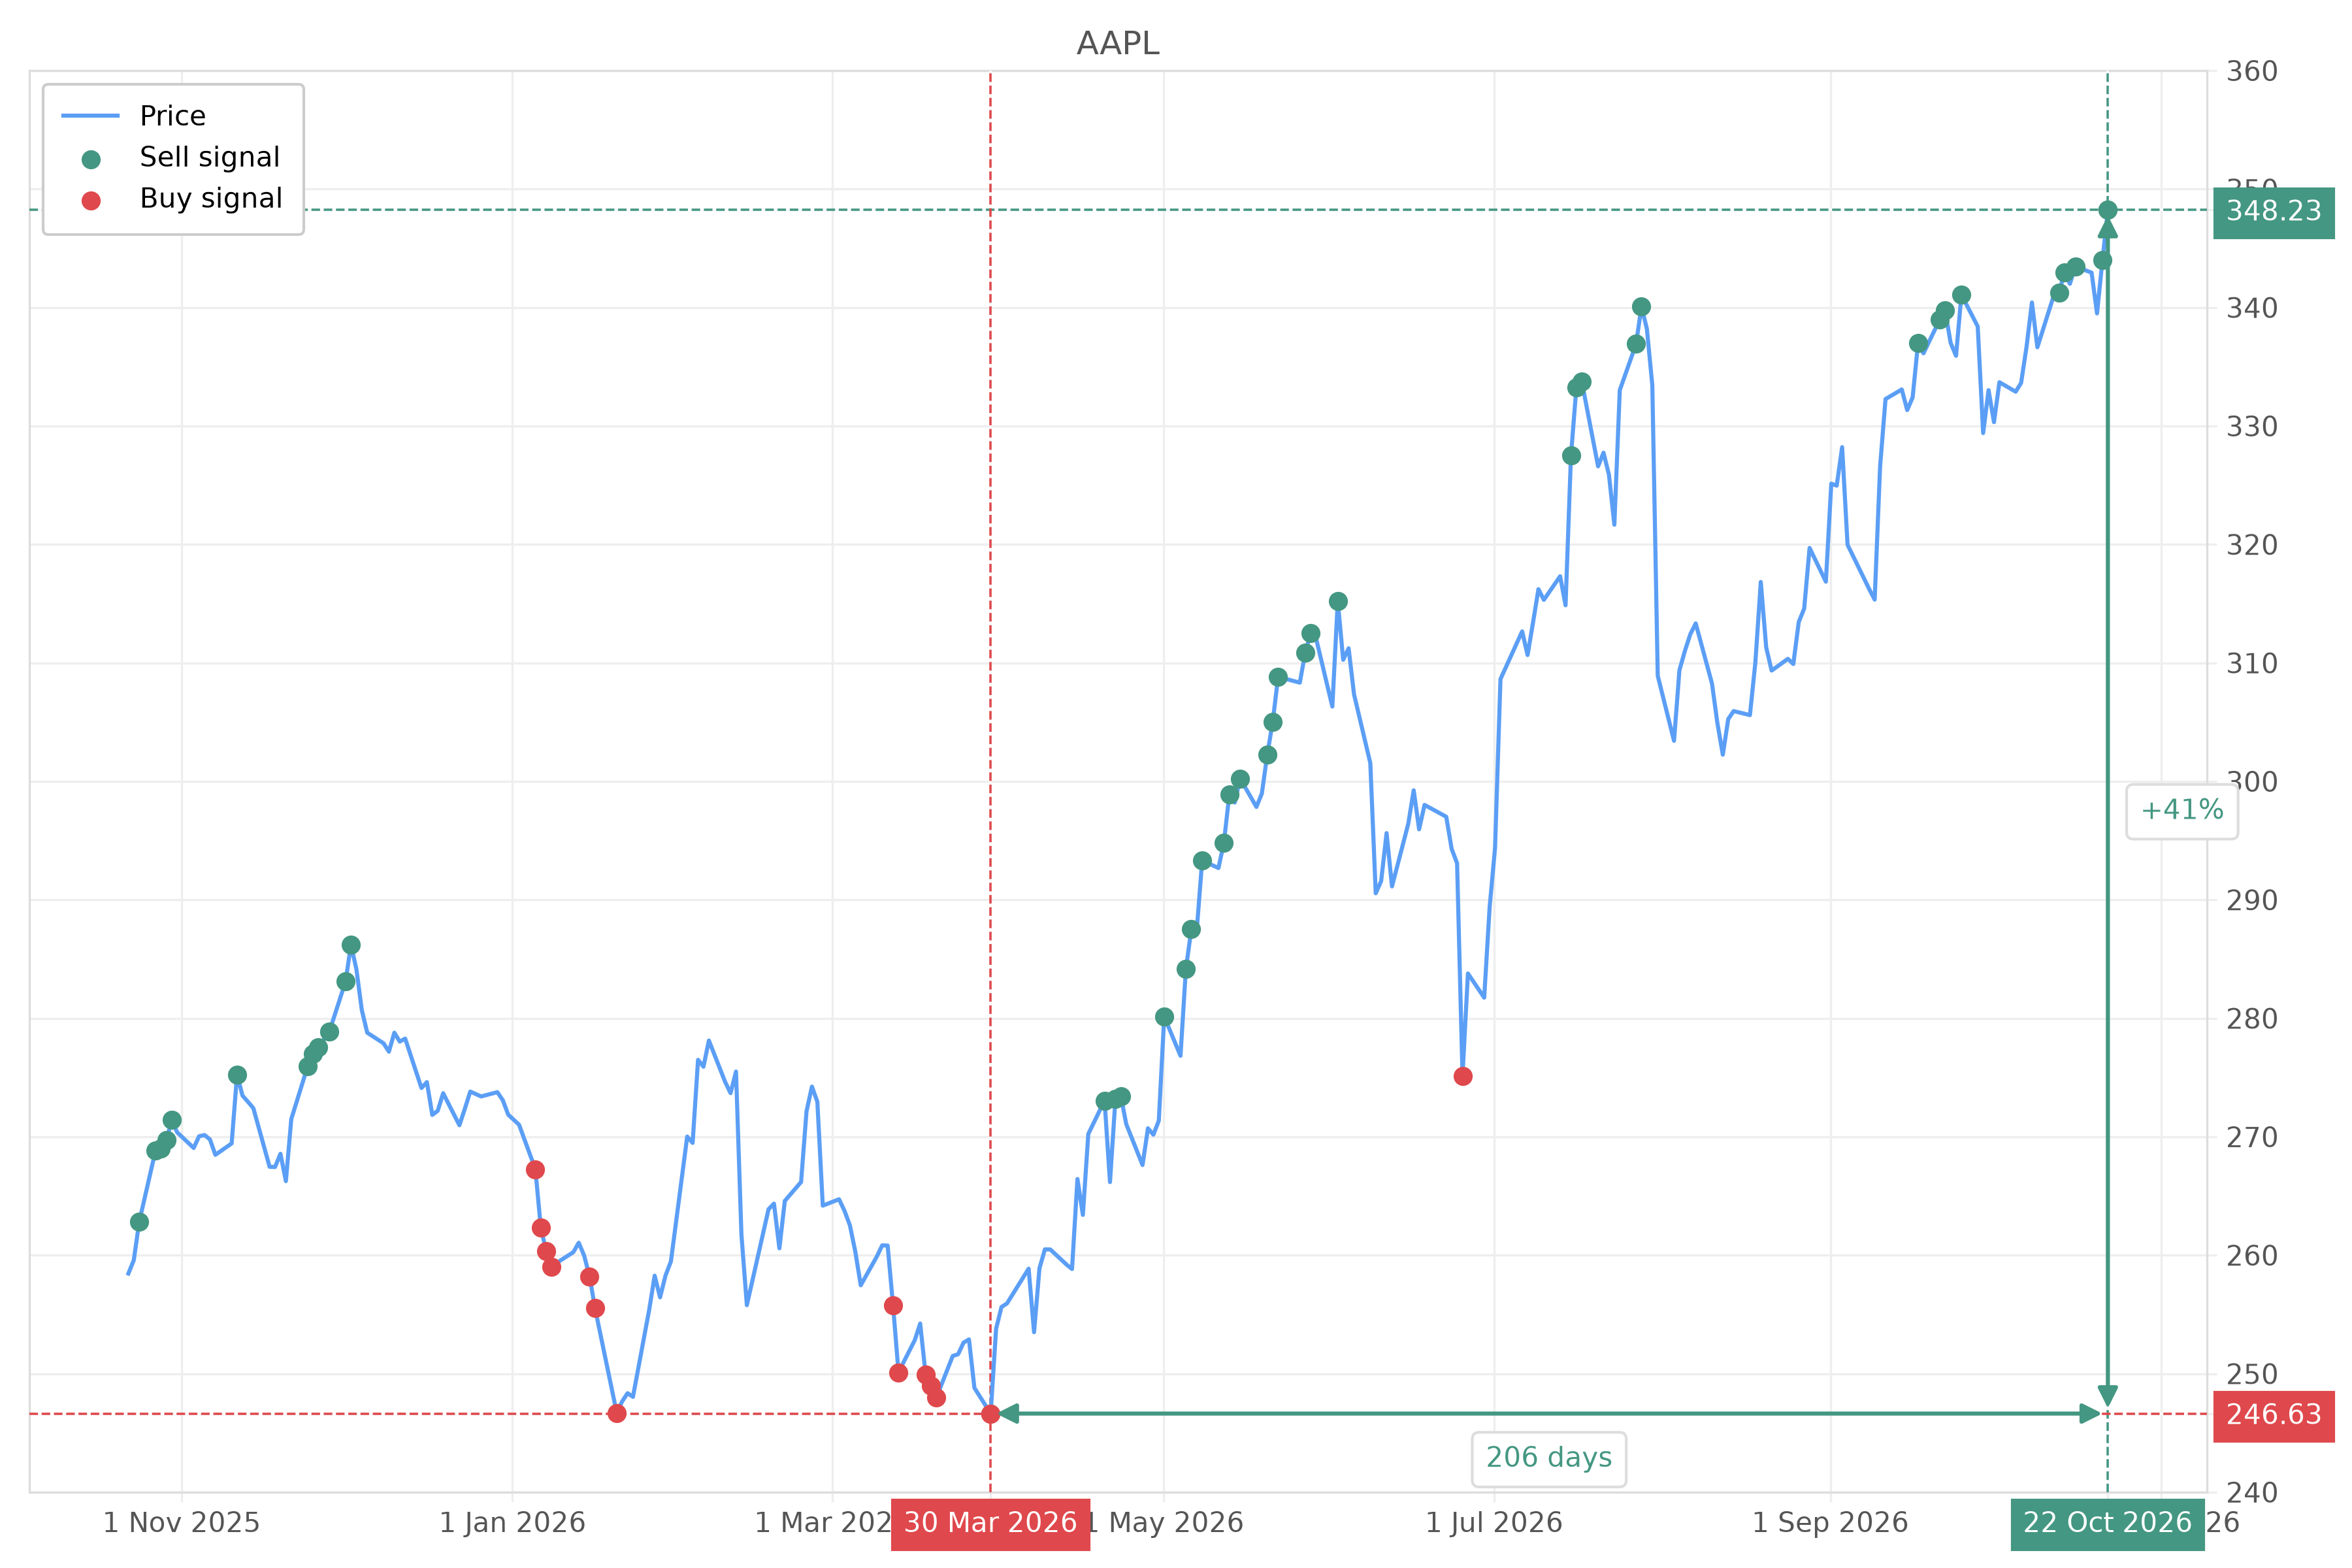
Task: Click the 1 Jul 2026 axis label
Action: click(x=1494, y=1523)
